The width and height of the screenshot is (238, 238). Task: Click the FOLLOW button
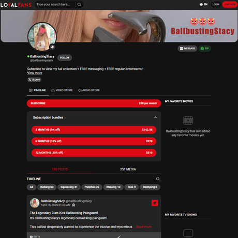click(x=65, y=57)
